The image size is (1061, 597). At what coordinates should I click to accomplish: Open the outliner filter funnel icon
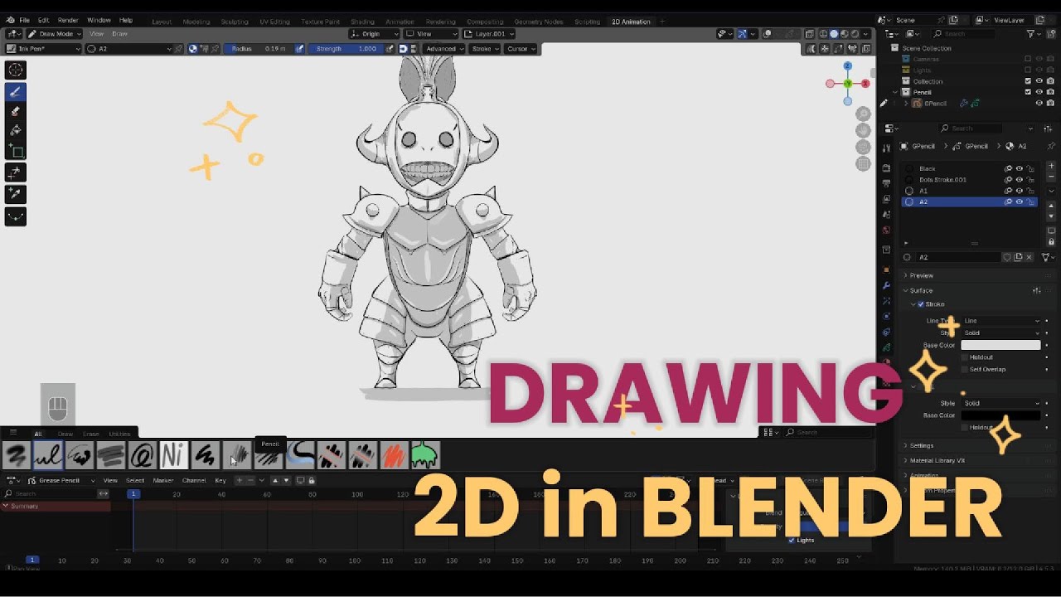tap(1032, 33)
